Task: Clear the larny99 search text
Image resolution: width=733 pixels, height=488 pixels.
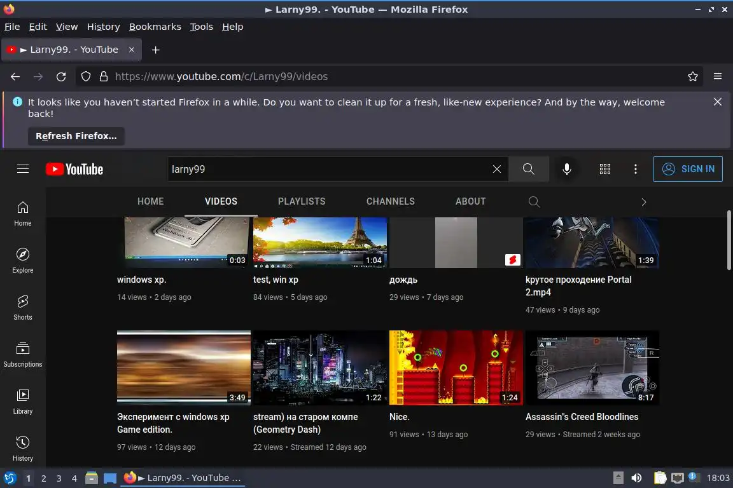Action: click(x=497, y=169)
